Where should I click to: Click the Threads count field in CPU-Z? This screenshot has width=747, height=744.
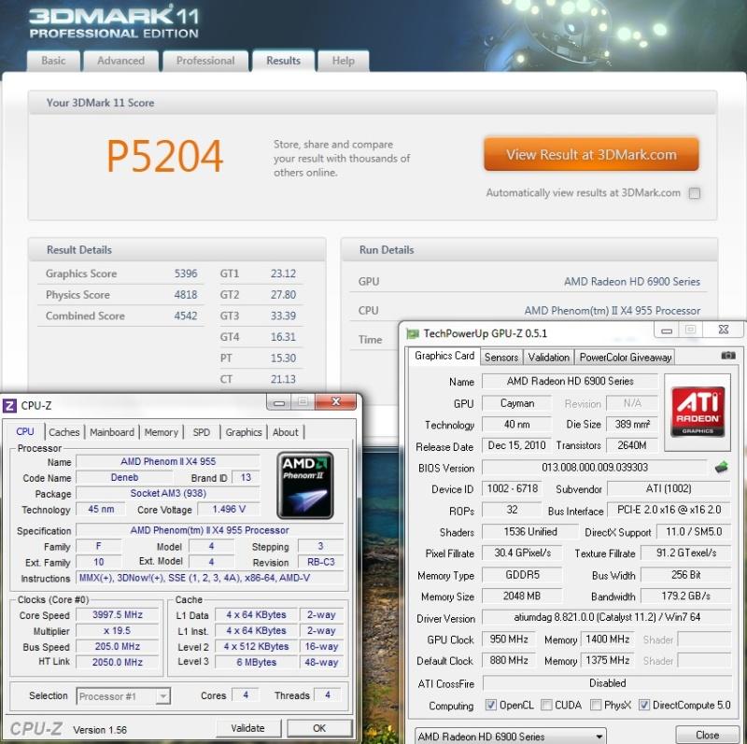tap(328, 695)
